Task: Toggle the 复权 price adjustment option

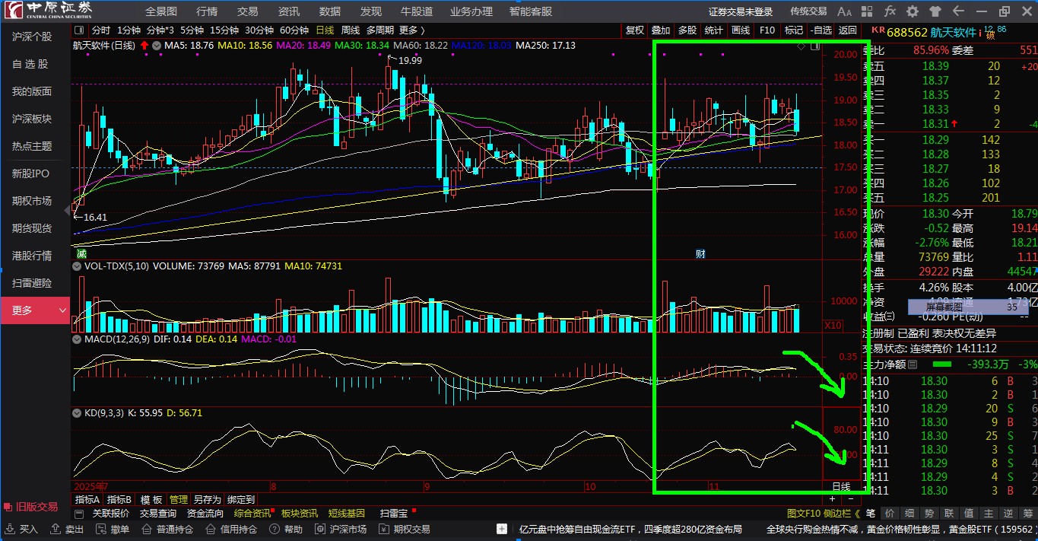Action: pyautogui.click(x=635, y=30)
